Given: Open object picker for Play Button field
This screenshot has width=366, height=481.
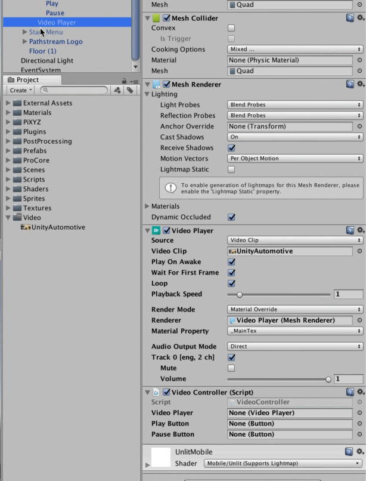Looking at the screenshot, I should coord(359,424).
